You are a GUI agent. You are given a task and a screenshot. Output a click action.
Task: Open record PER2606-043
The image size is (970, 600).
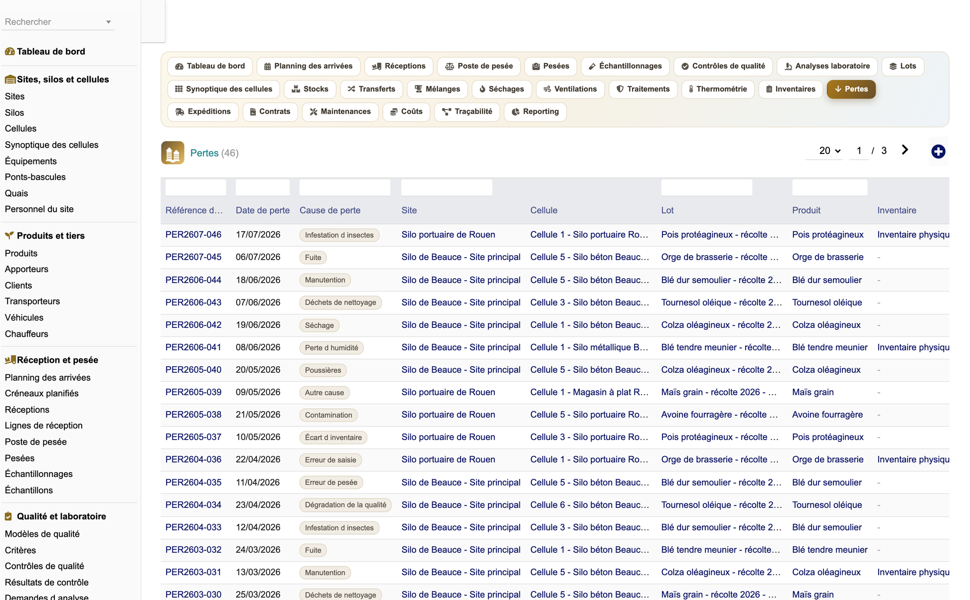pos(193,302)
